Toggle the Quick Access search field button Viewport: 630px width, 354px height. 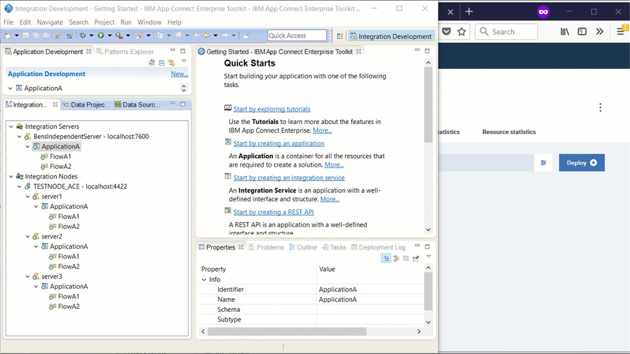pyautogui.click(x=297, y=35)
